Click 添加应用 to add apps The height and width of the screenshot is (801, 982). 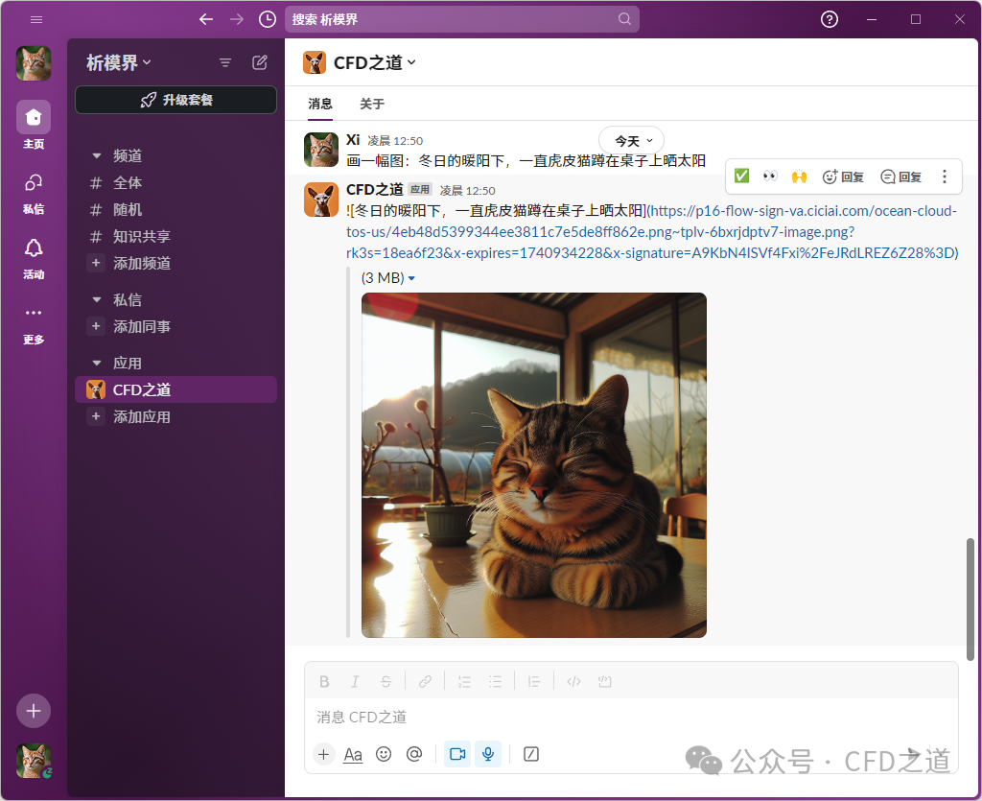coord(176,416)
